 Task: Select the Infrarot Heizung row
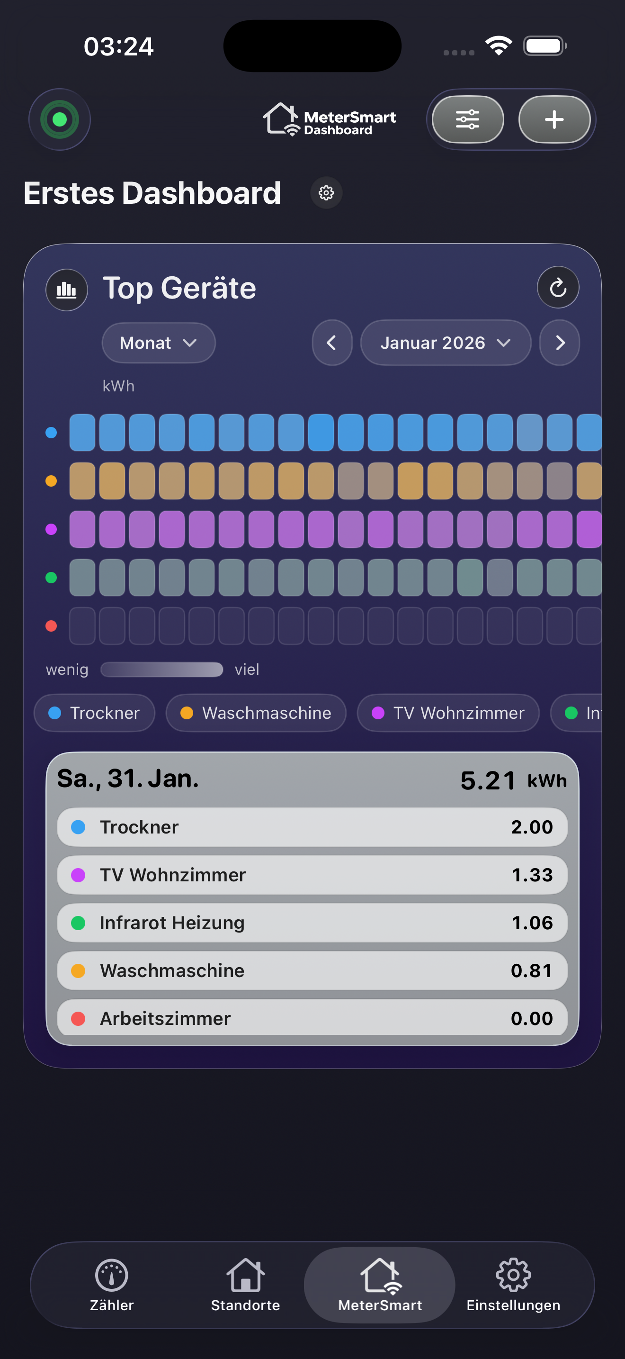point(312,923)
